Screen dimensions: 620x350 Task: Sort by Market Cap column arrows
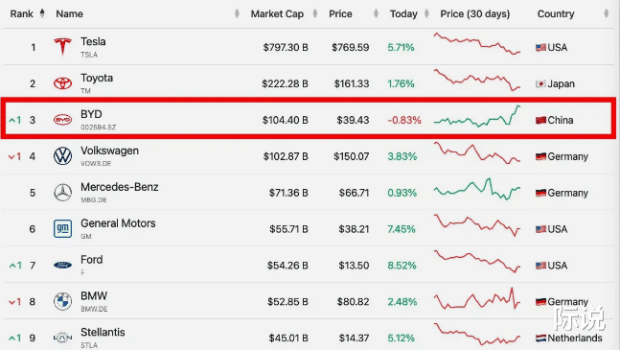pos(315,13)
